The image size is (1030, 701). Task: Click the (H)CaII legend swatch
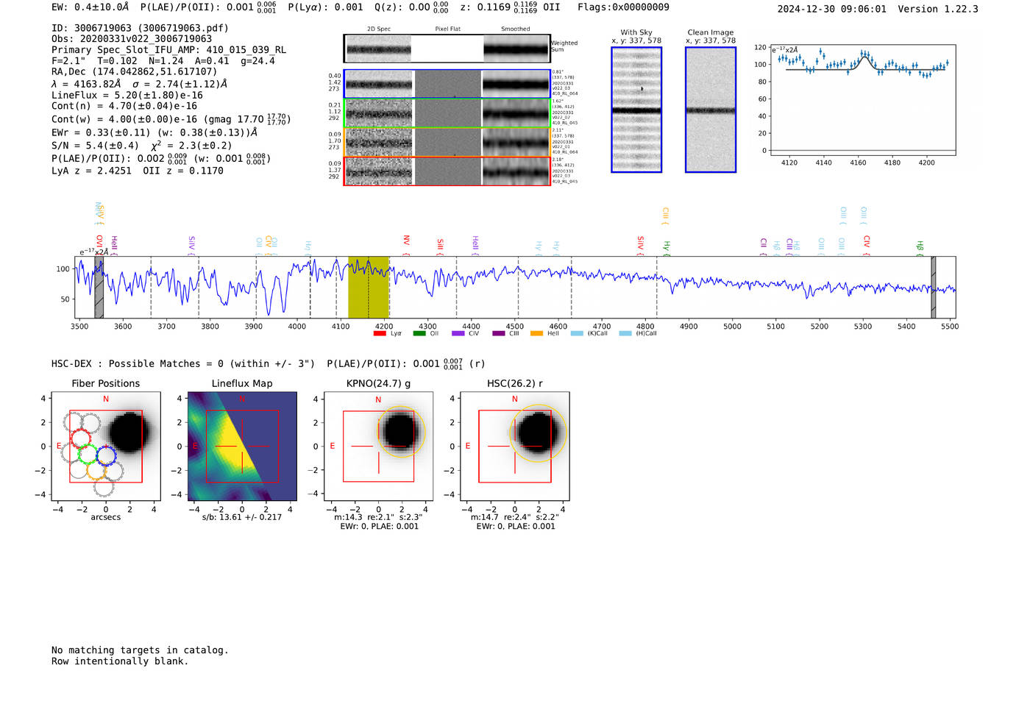(625, 333)
